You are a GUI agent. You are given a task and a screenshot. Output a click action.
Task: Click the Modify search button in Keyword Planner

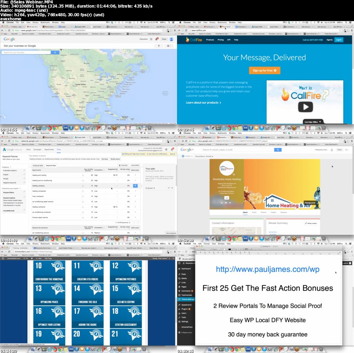point(115,159)
